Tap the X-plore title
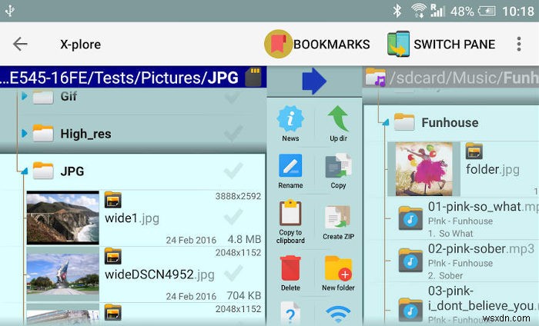This screenshot has height=326, width=539. click(80, 45)
